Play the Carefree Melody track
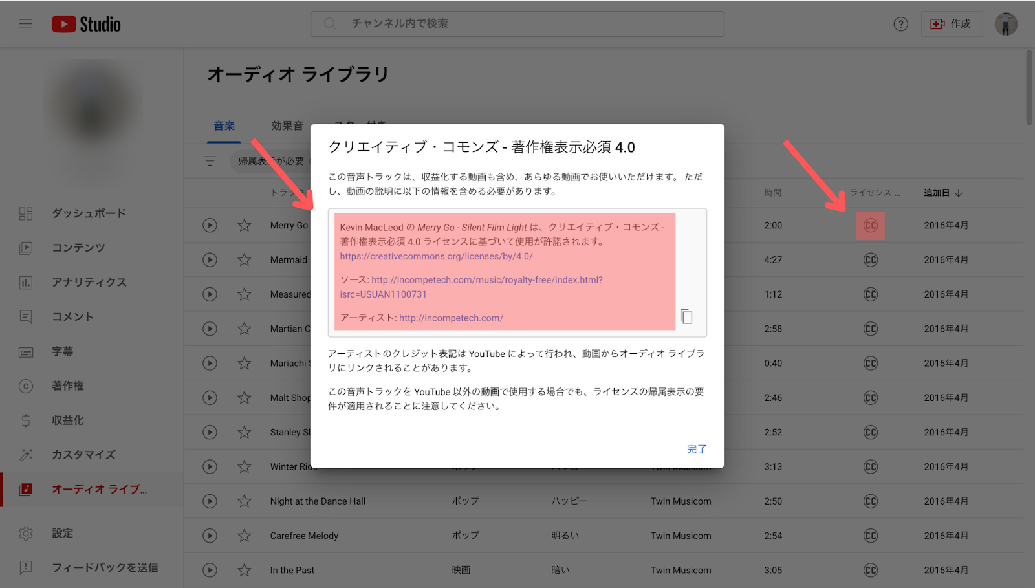The width and height of the screenshot is (1035, 588). 210,536
